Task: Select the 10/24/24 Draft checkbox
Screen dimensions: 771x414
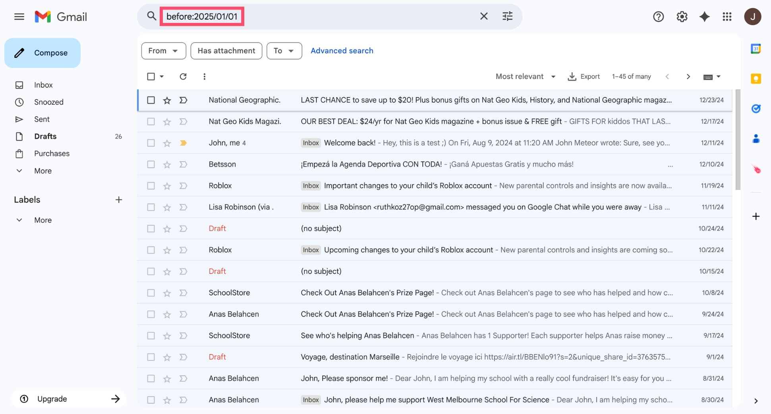Action: [151, 229]
